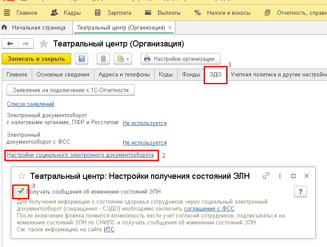
Task: Click the back navigation arrow
Action: pos(10,44)
